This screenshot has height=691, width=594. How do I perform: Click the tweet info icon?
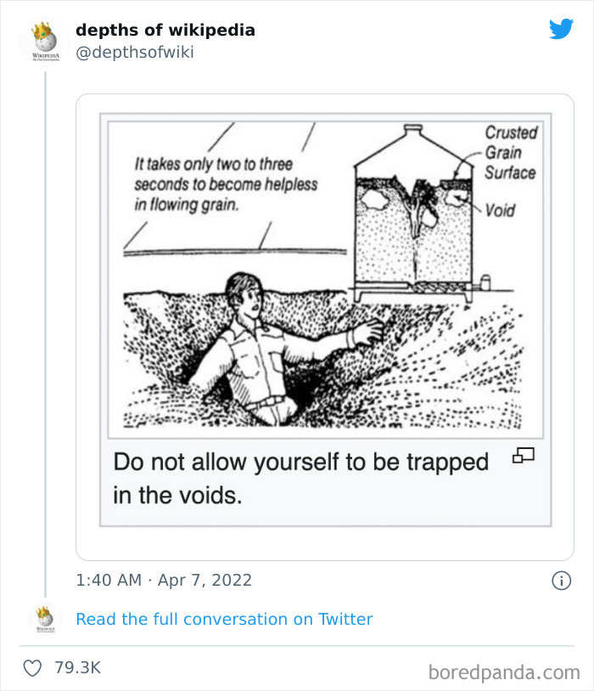[561, 581]
